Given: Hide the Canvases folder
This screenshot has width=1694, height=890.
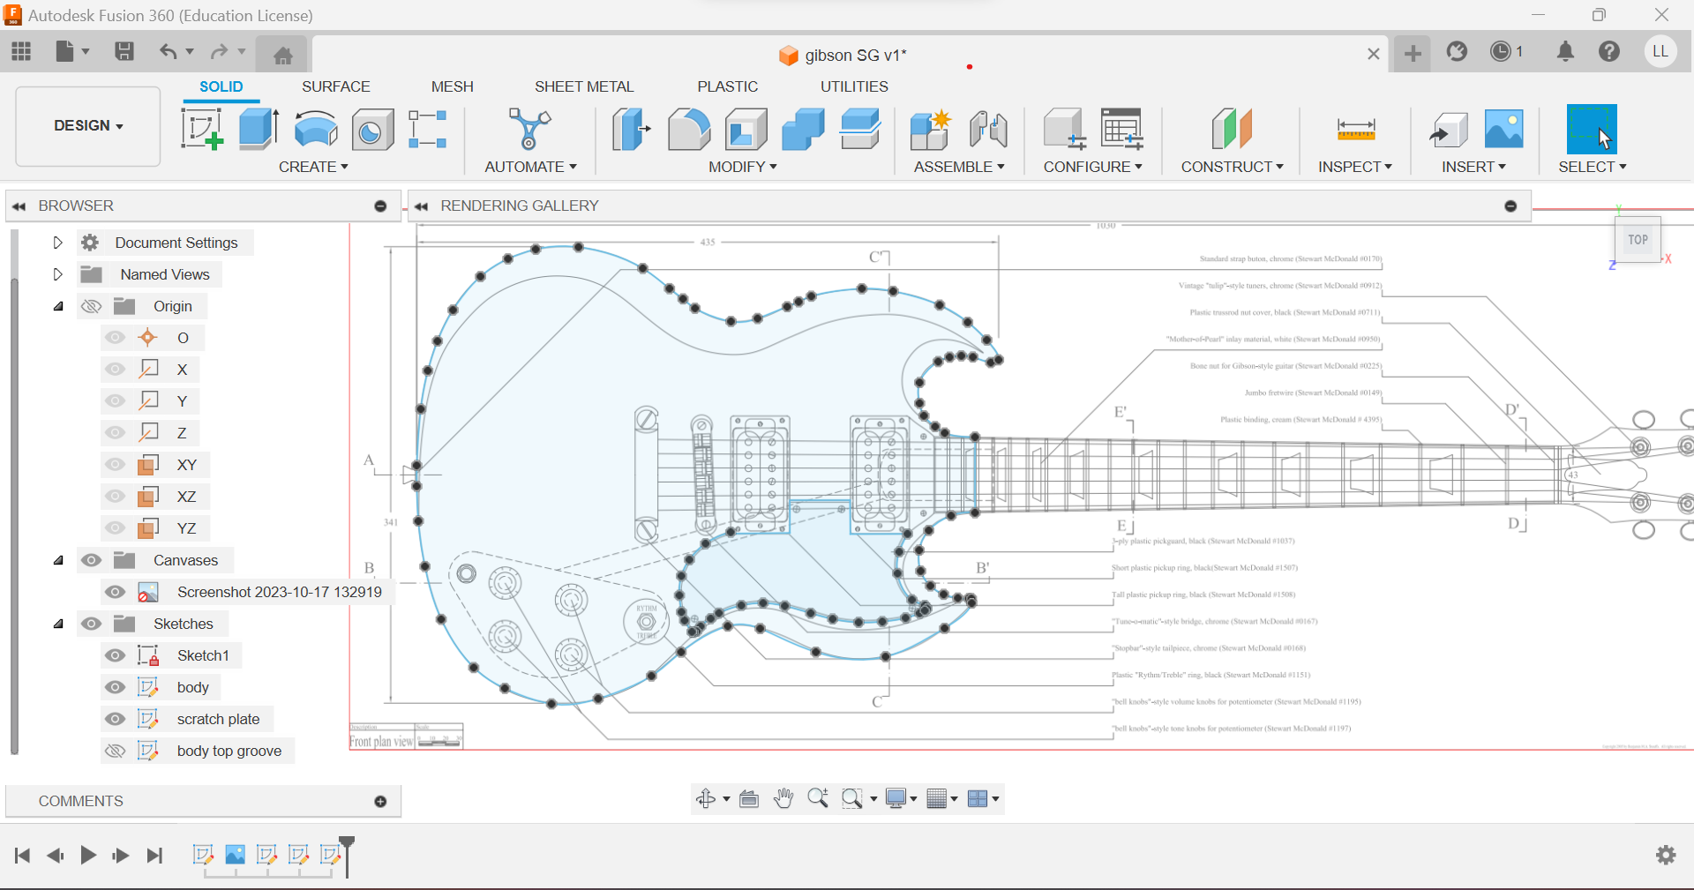Looking at the screenshot, I should coord(91,560).
